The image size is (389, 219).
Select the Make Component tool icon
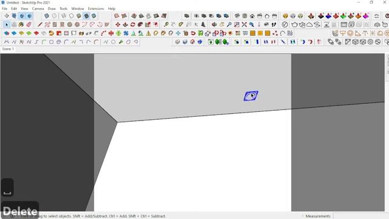tap(14, 24)
